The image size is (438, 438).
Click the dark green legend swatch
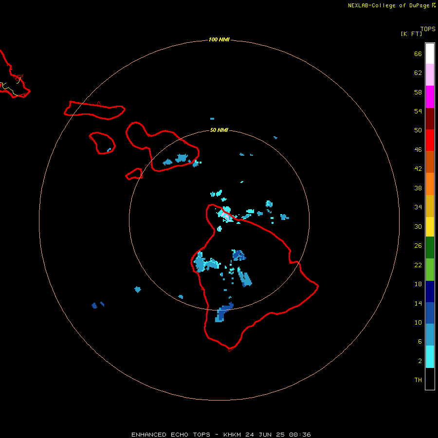click(x=430, y=248)
